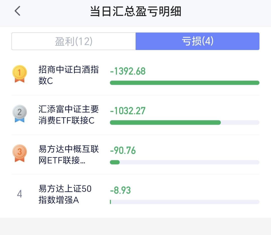Click the gold rank 1 medal

pos(20,74)
